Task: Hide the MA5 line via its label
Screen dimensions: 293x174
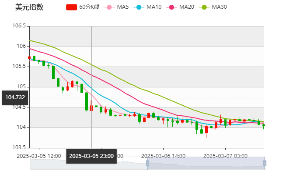Action: click(x=123, y=7)
